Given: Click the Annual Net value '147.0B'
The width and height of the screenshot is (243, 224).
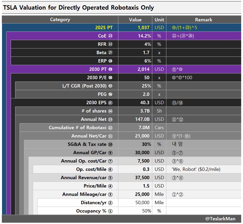Looking at the screenshot, I should (x=142, y=119).
